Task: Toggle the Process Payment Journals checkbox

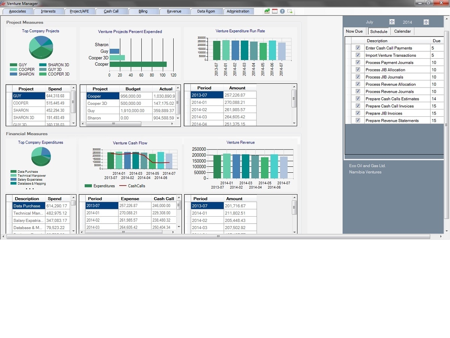Action: [358, 62]
